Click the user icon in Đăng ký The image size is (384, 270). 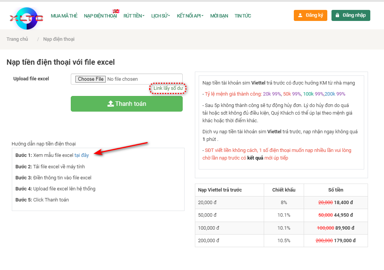(x=300, y=16)
